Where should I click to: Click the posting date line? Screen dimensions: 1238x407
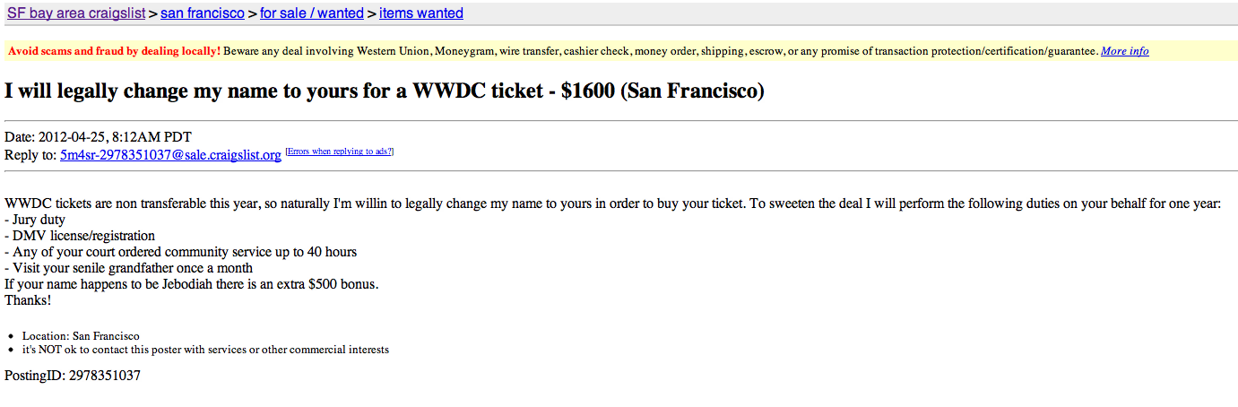click(x=98, y=137)
